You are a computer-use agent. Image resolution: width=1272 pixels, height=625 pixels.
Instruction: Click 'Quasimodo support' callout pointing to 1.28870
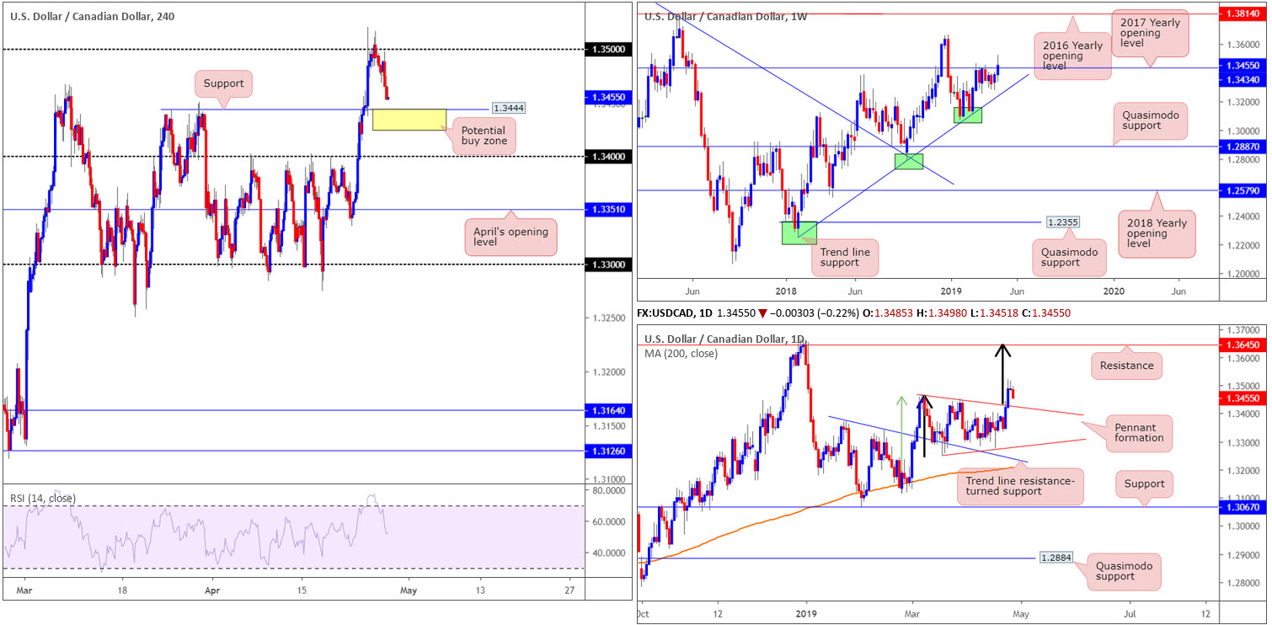[x=1151, y=120]
